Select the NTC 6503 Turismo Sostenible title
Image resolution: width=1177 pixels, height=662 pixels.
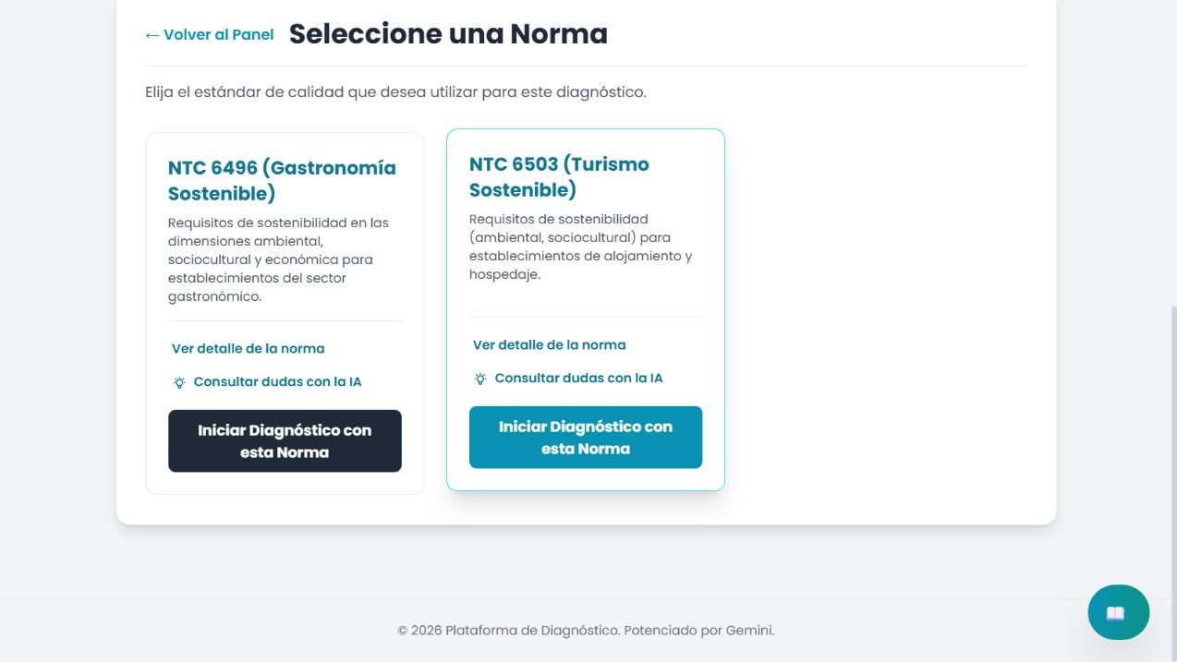(559, 177)
